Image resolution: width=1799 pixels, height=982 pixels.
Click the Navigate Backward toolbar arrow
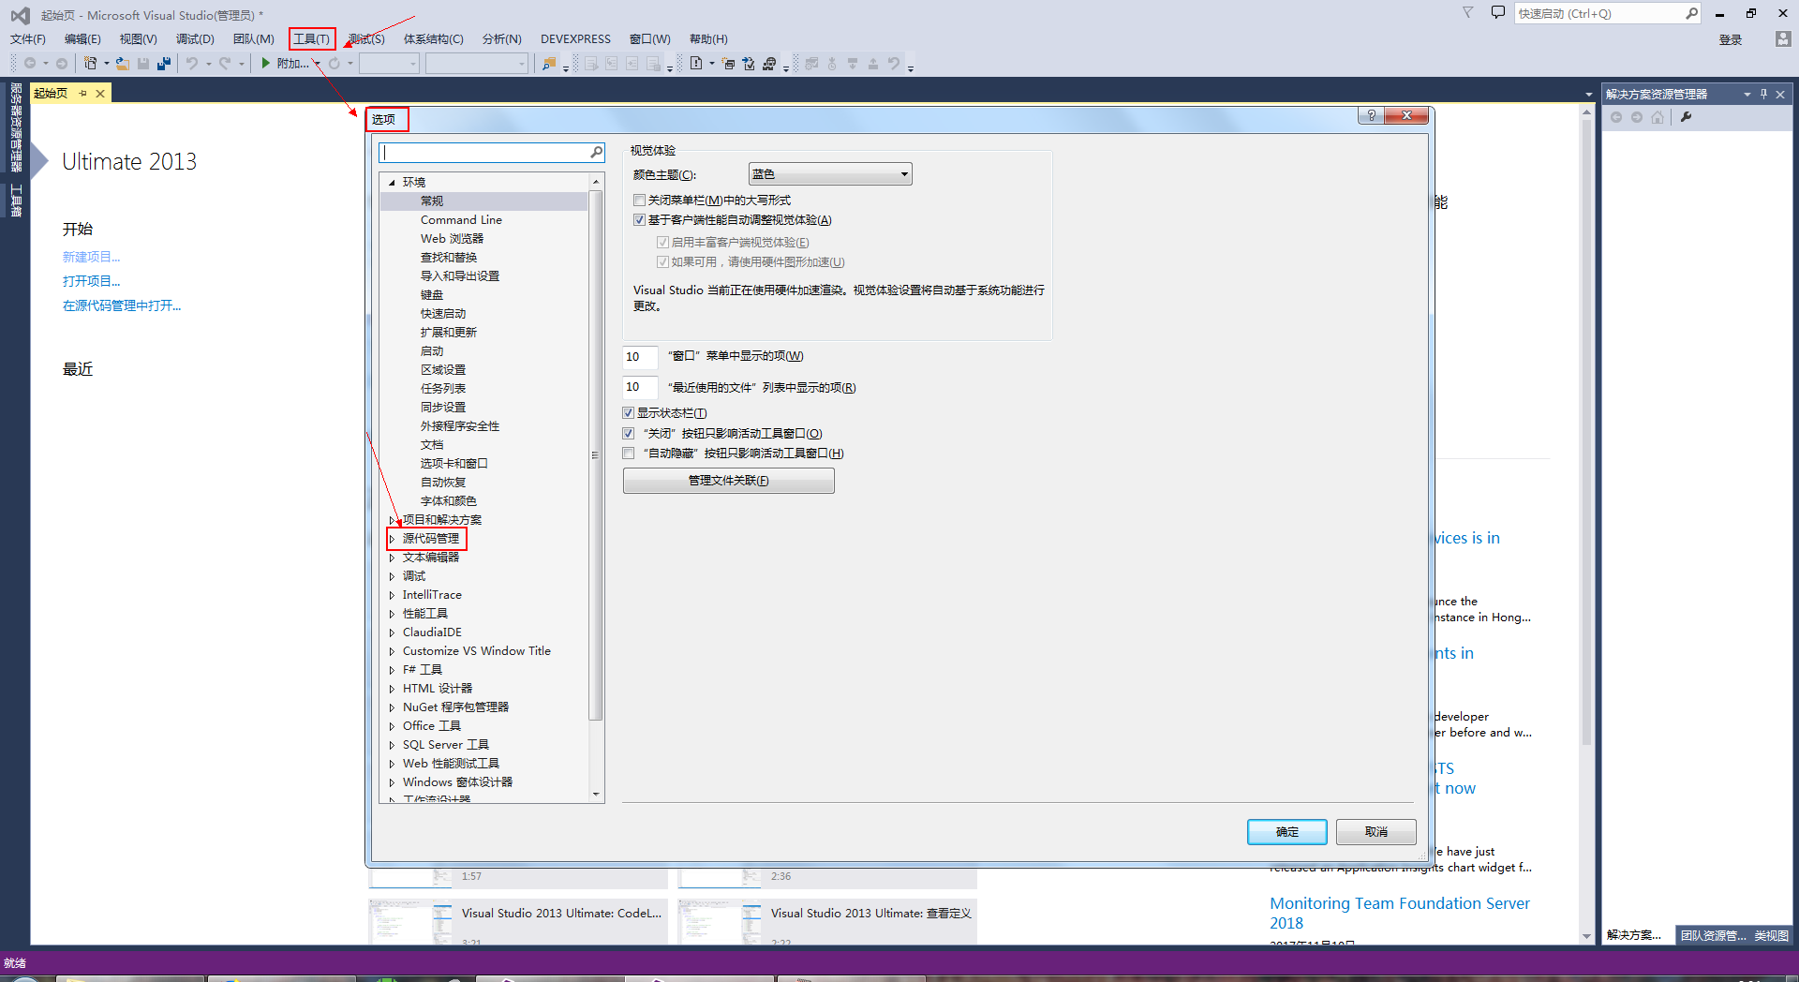click(x=30, y=64)
